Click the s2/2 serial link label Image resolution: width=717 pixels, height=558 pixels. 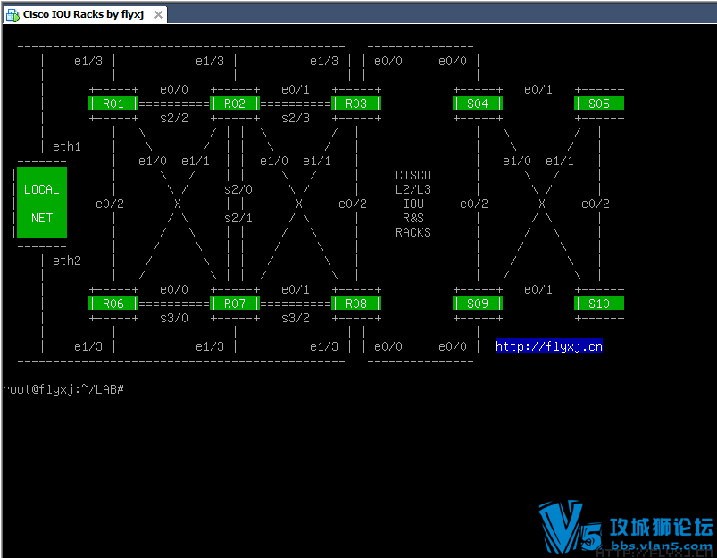174,118
